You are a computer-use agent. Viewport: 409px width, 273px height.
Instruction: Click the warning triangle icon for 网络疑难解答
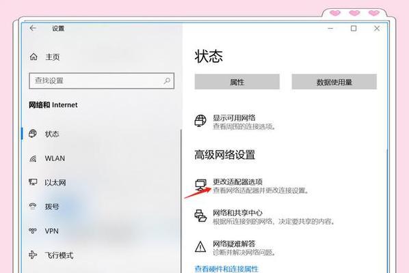pyautogui.click(x=200, y=246)
